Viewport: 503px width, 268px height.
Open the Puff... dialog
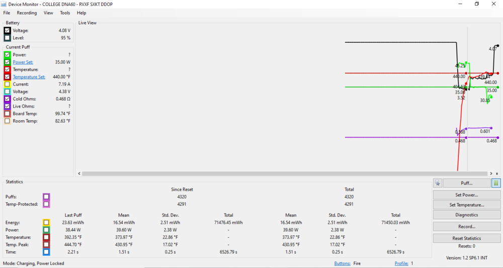coord(466,184)
